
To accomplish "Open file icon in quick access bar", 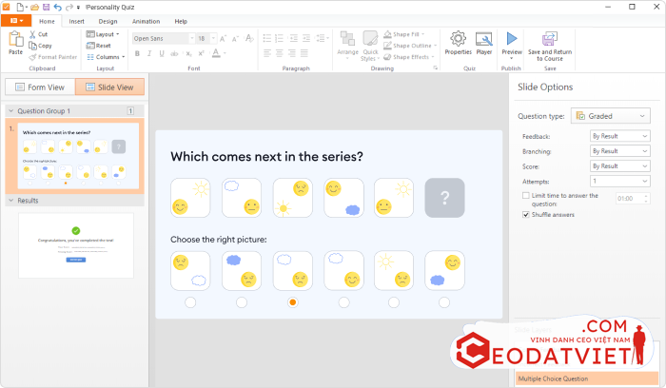I will pyautogui.click(x=35, y=7).
